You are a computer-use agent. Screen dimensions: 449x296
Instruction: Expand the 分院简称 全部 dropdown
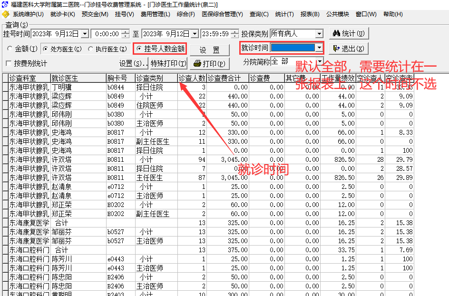tap(320, 61)
